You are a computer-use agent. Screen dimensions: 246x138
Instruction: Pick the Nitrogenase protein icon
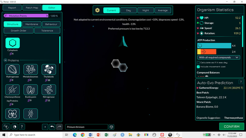(x=49, y=90)
